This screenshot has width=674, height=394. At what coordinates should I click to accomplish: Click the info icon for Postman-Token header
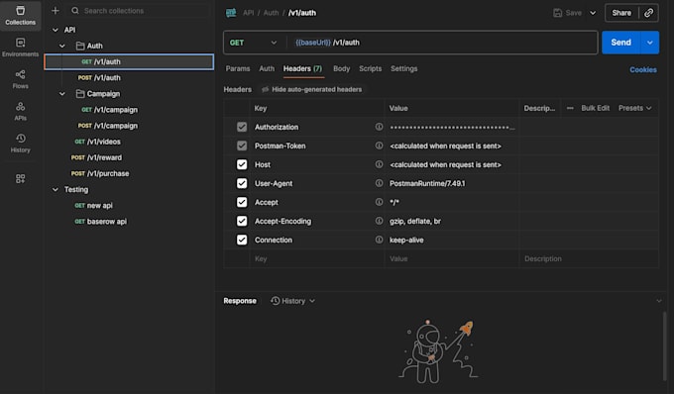coord(379,146)
